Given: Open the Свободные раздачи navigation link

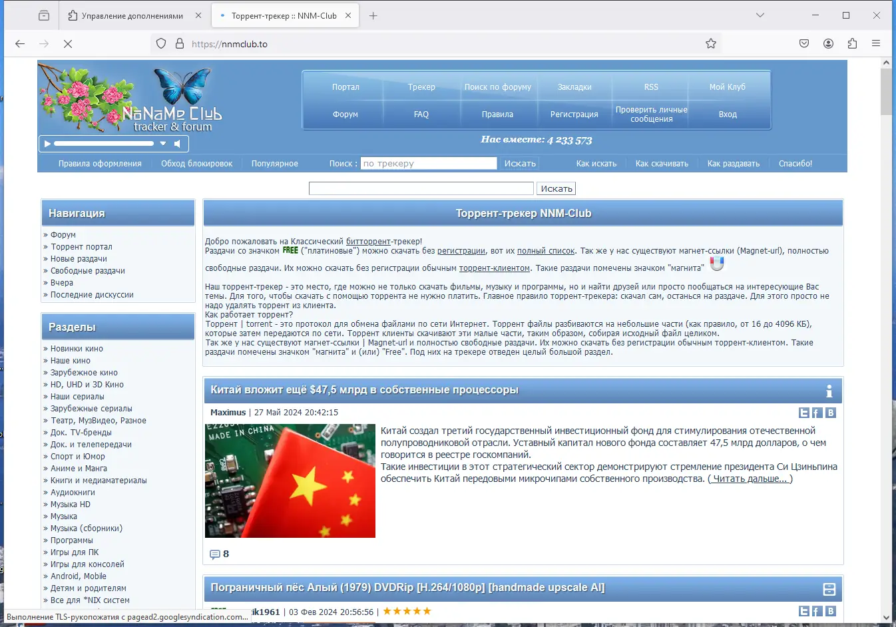Looking at the screenshot, I should pos(88,271).
